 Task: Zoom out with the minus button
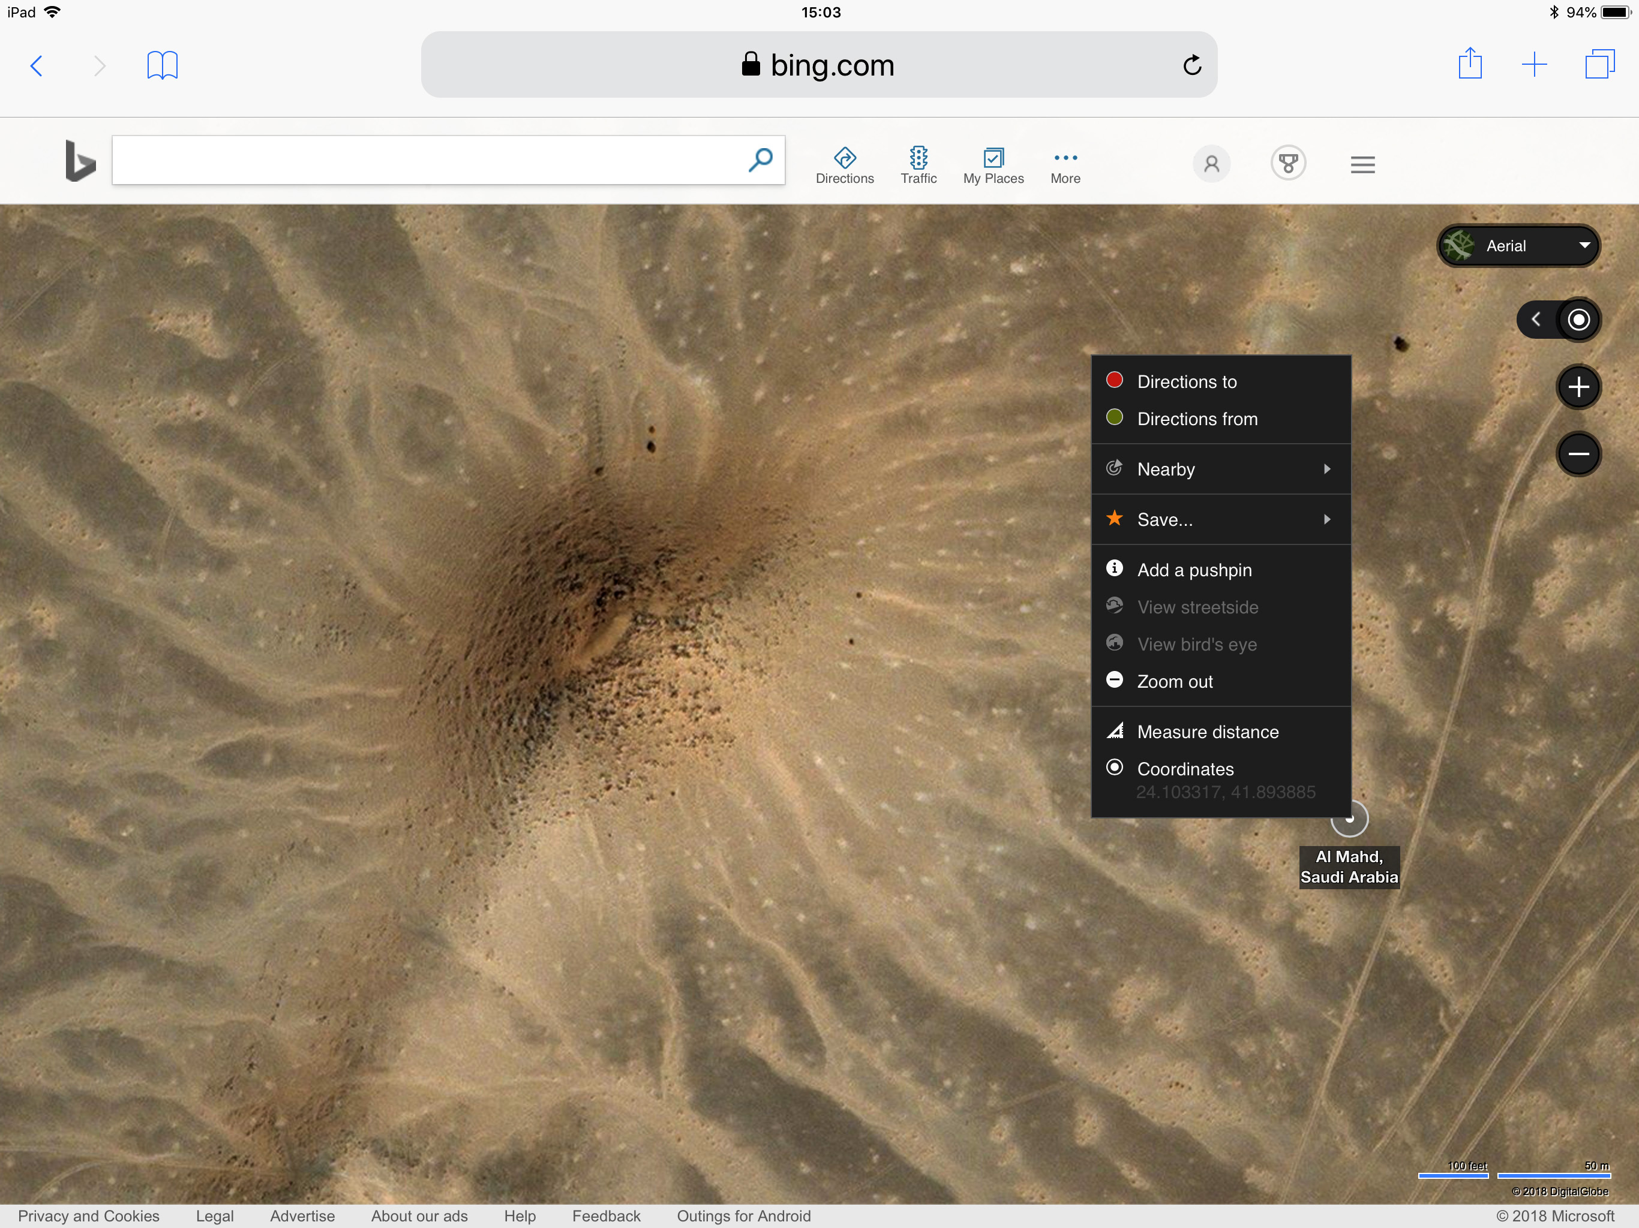(x=1578, y=453)
